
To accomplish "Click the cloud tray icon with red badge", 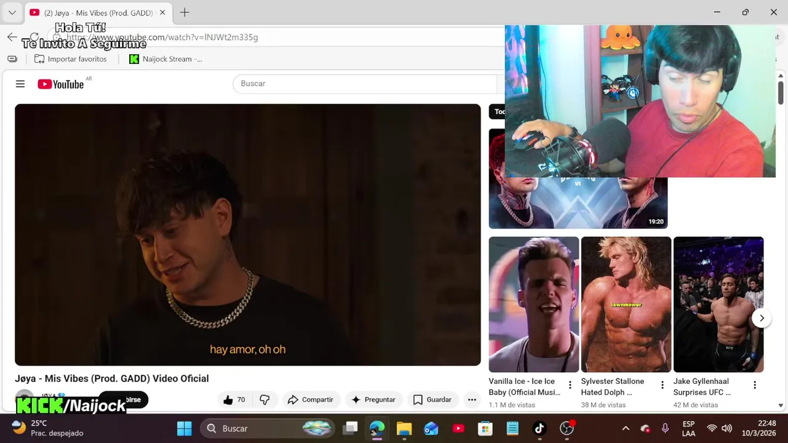I will (x=645, y=428).
